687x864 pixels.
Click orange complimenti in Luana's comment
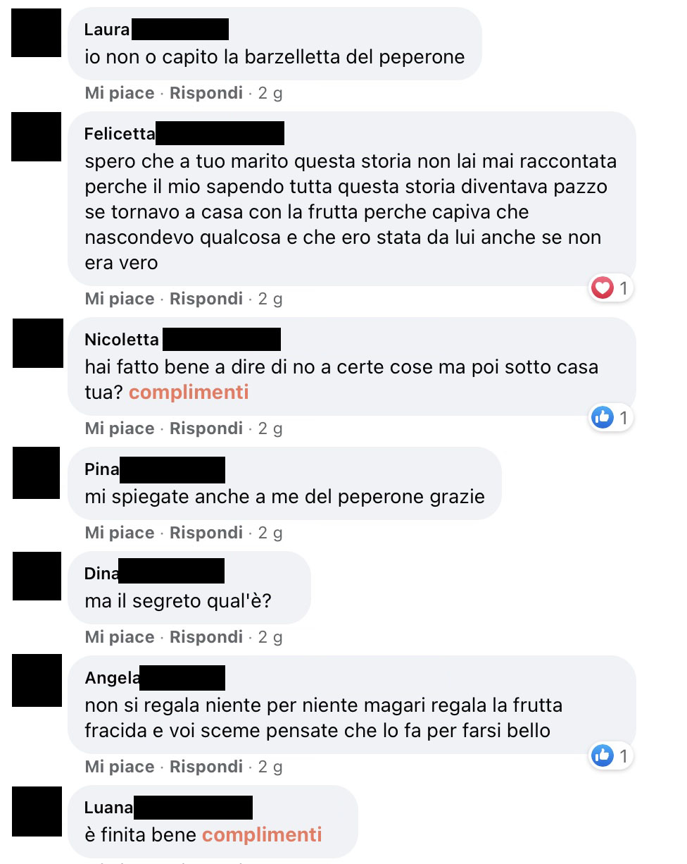pos(262,835)
